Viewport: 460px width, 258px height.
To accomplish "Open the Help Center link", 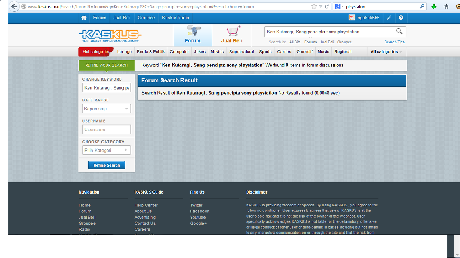I will tap(146, 205).
